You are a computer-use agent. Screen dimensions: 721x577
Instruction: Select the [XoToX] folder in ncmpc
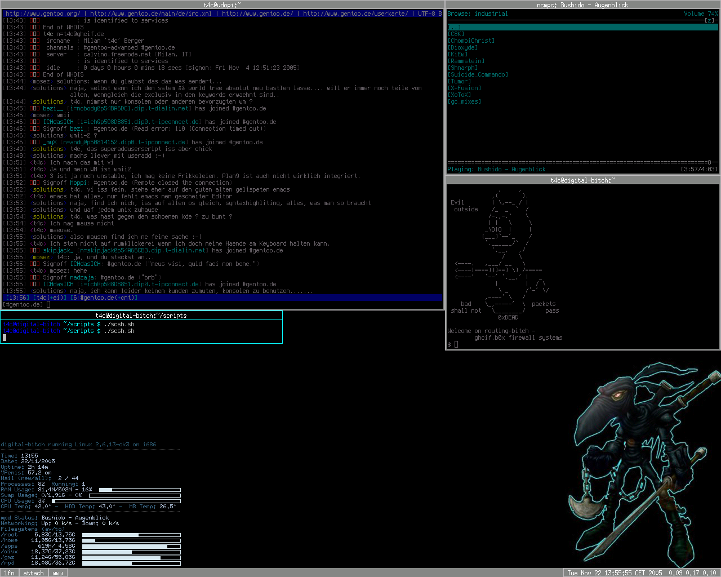point(459,95)
